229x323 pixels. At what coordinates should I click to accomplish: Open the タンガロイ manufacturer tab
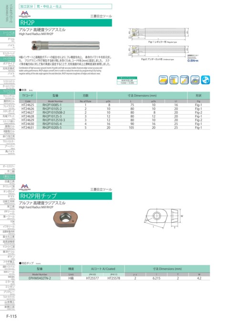(8, 192)
